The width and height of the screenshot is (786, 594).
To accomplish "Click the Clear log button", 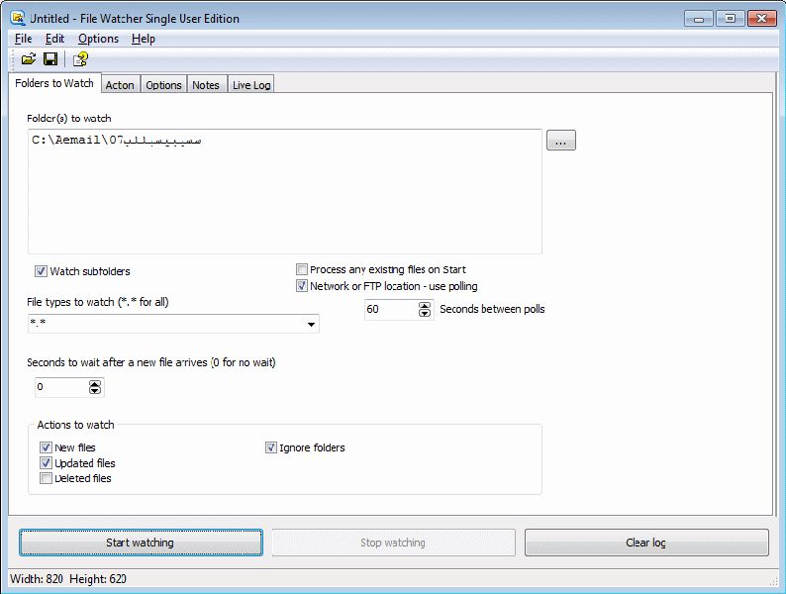I will pos(646,543).
